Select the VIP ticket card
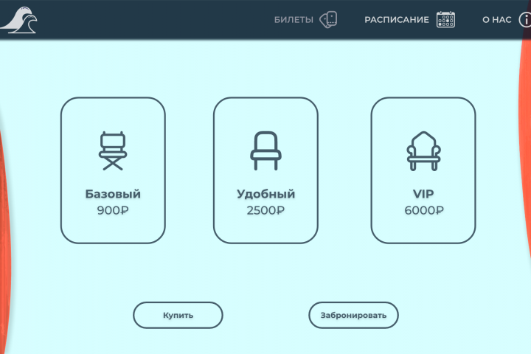 tap(423, 170)
